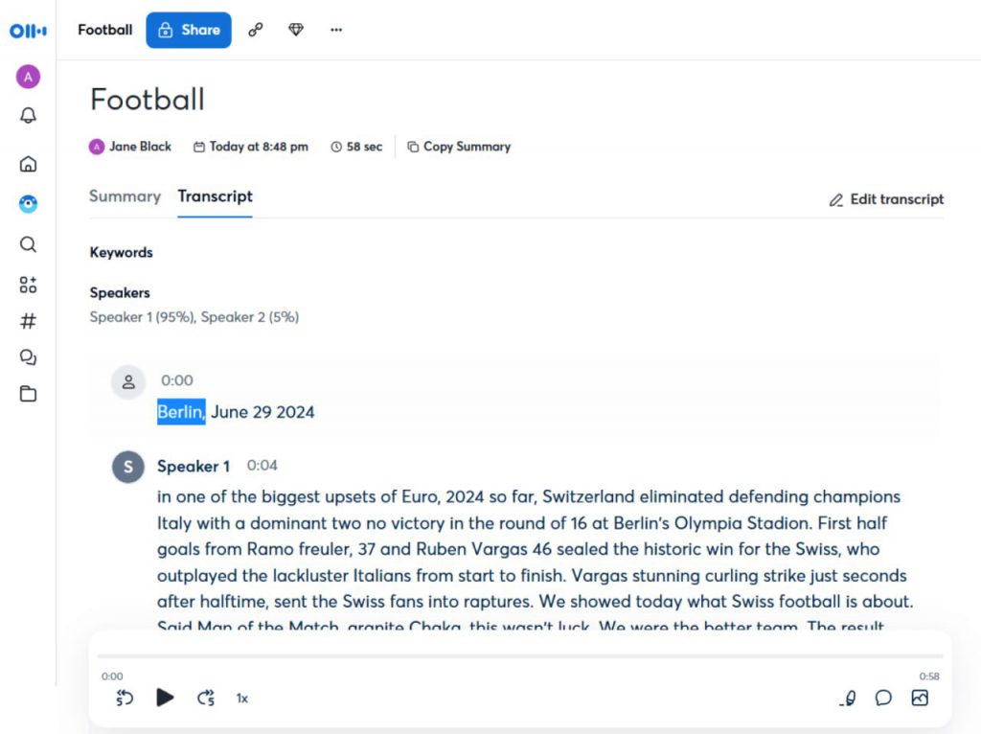Click the 0:00 transcript timestamp
Image resolution: width=981 pixels, height=734 pixels.
tap(177, 380)
